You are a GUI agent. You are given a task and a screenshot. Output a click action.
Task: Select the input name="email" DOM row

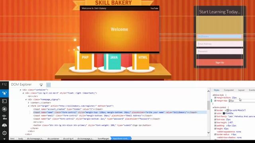pos(93,116)
